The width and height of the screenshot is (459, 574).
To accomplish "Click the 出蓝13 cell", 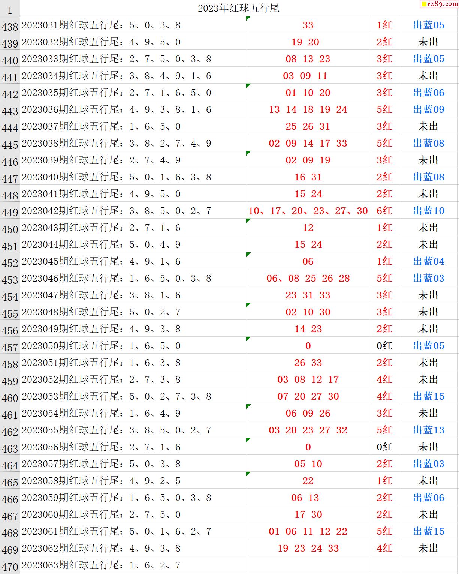I will tap(428, 430).
